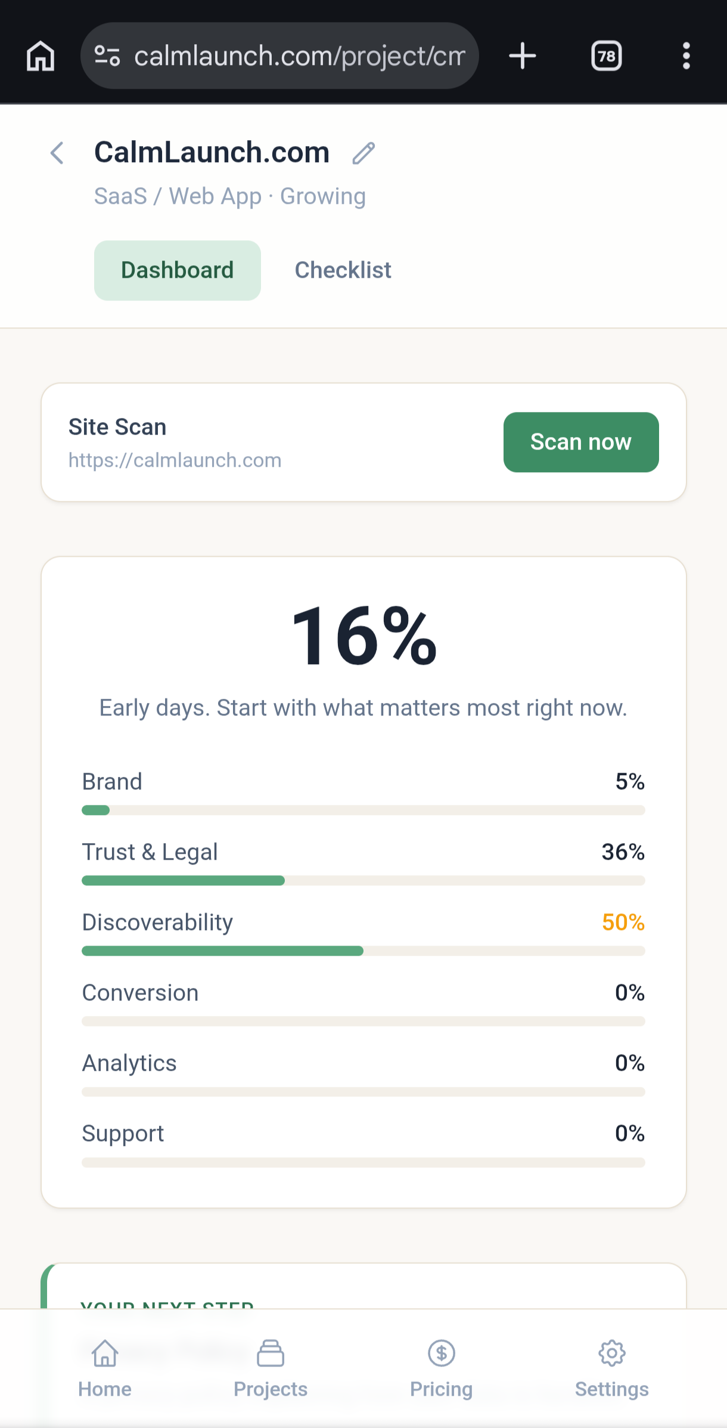Open a new browser tab with plus icon
The image size is (727, 1428).
(x=523, y=56)
